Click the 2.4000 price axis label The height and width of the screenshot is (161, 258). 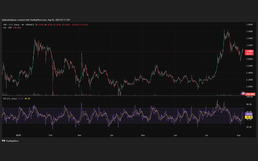[x=249, y=73]
